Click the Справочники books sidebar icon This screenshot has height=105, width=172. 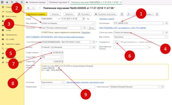pos(3,58)
